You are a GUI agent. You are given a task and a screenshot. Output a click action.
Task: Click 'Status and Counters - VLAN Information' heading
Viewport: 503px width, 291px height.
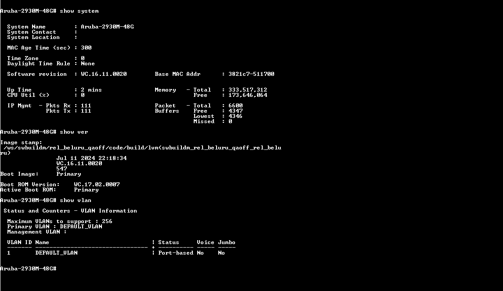click(x=70, y=211)
